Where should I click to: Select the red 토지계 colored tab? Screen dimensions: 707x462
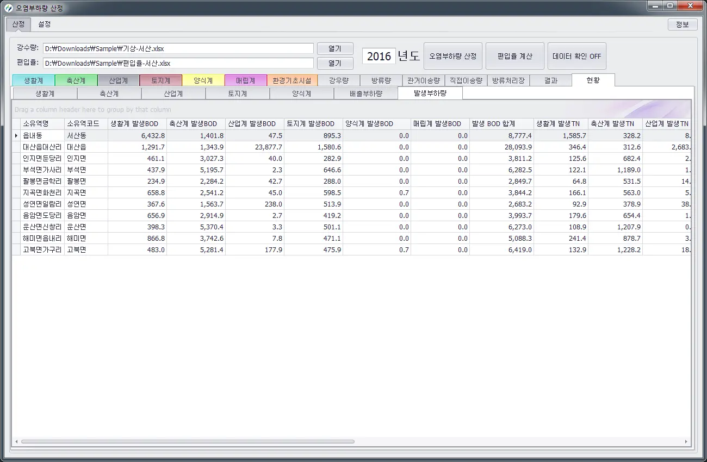point(161,80)
